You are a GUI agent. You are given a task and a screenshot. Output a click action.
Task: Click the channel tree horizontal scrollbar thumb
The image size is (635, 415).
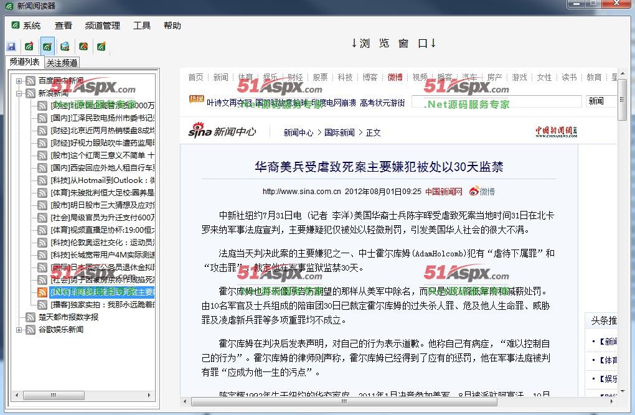54,395
